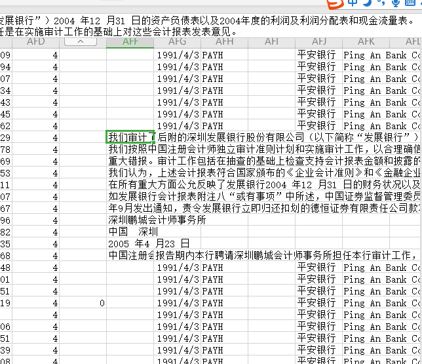Click date 1991/4/3 in row 09
422x364 pixels.
coord(177,54)
